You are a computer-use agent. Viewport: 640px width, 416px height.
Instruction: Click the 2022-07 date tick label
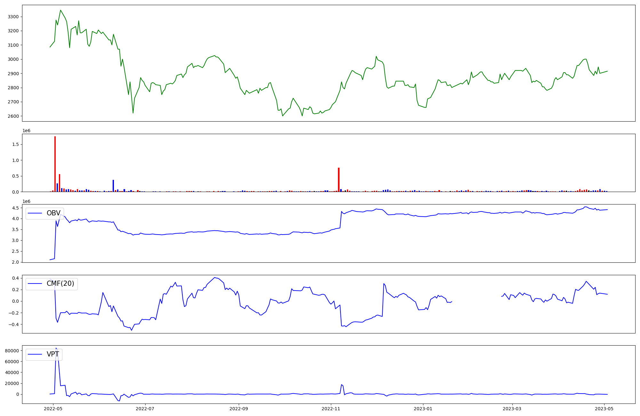point(145,409)
